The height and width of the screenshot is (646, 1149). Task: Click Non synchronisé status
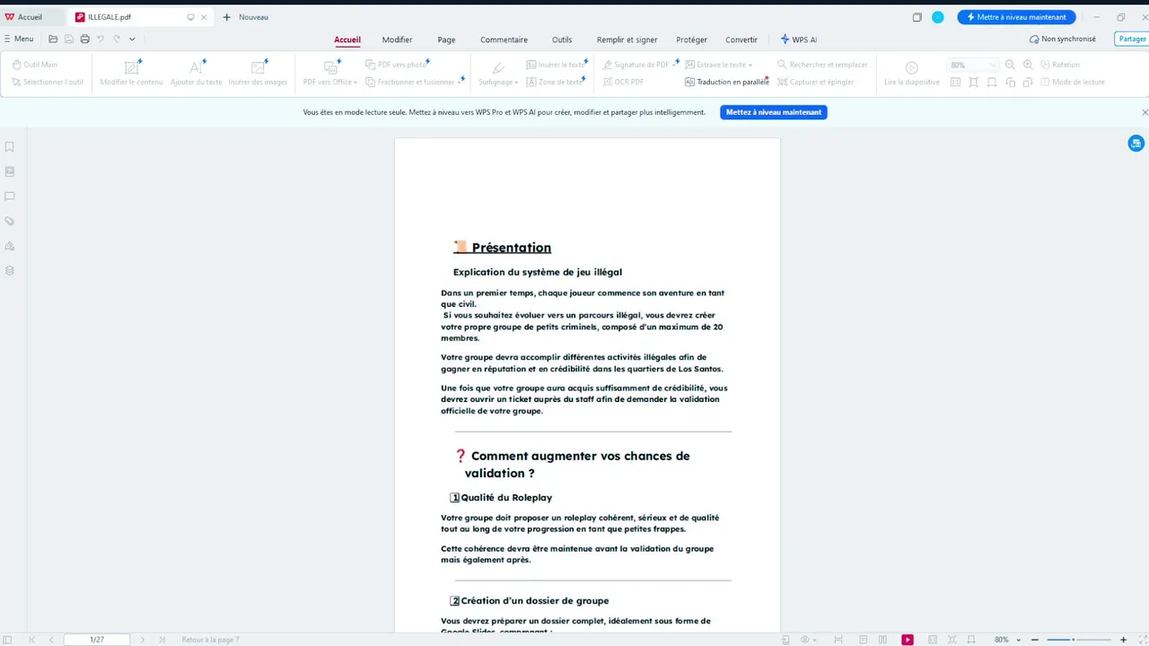point(1062,39)
